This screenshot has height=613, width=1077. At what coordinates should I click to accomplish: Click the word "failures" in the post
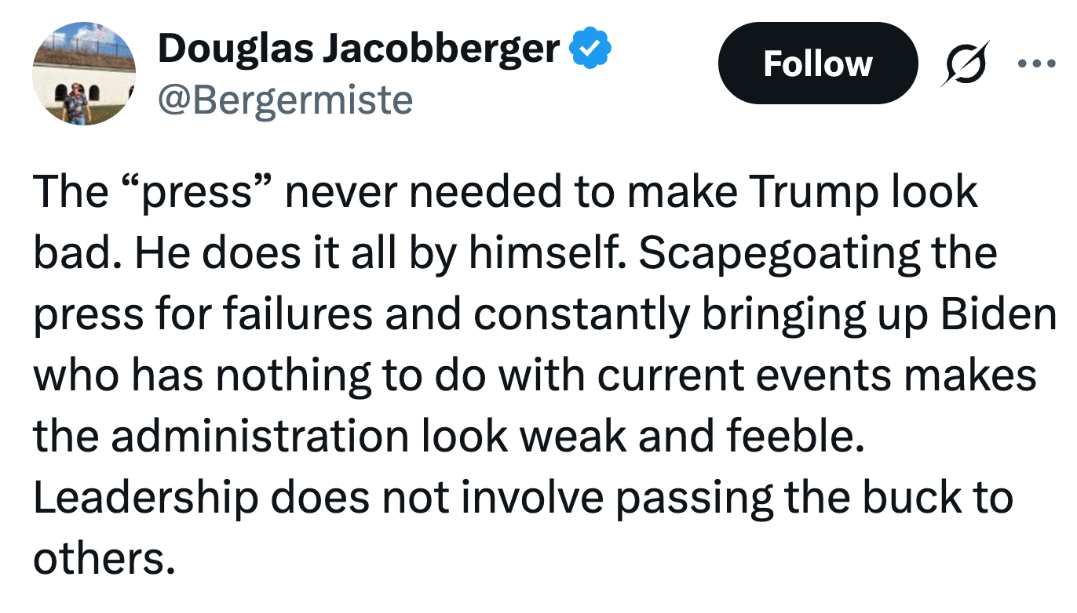click(297, 314)
